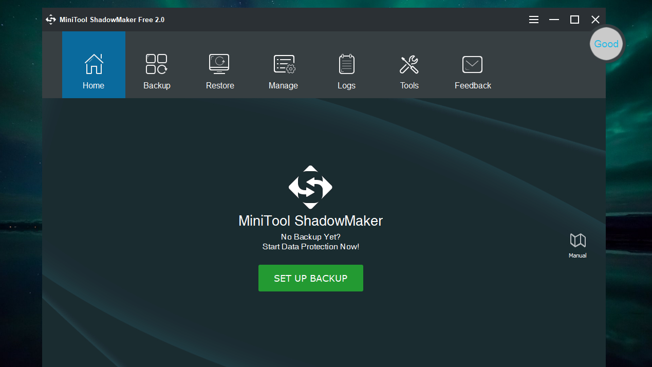
Task: Open Tools via the wrench-screwdriver icon
Action: [x=409, y=64]
